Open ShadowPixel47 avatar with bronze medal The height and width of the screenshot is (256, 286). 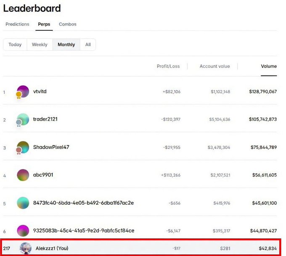pos(22,148)
